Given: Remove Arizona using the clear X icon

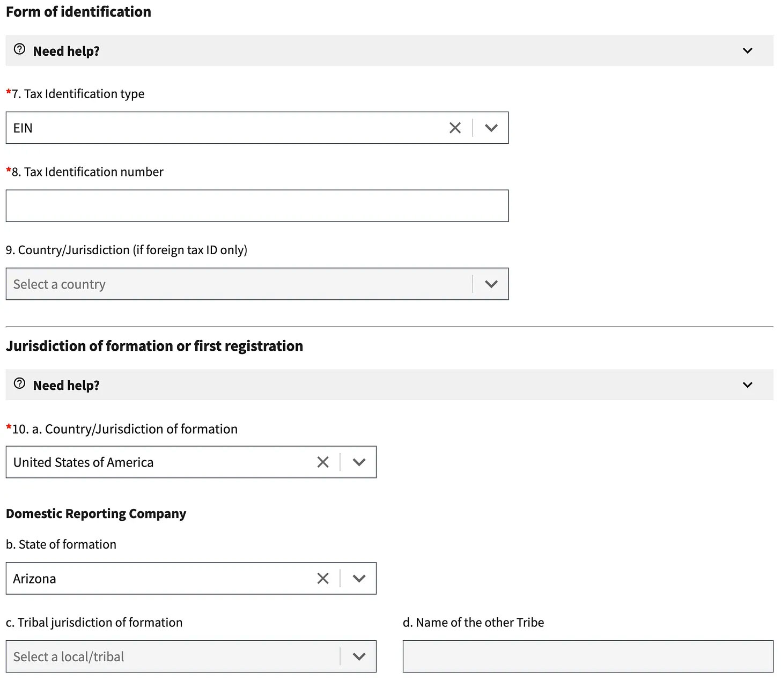Looking at the screenshot, I should [x=323, y=578].
